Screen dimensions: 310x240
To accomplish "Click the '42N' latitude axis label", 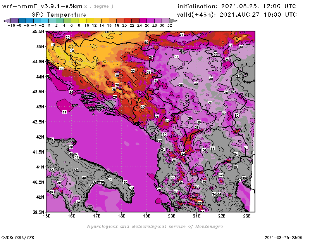I will 40,137.
